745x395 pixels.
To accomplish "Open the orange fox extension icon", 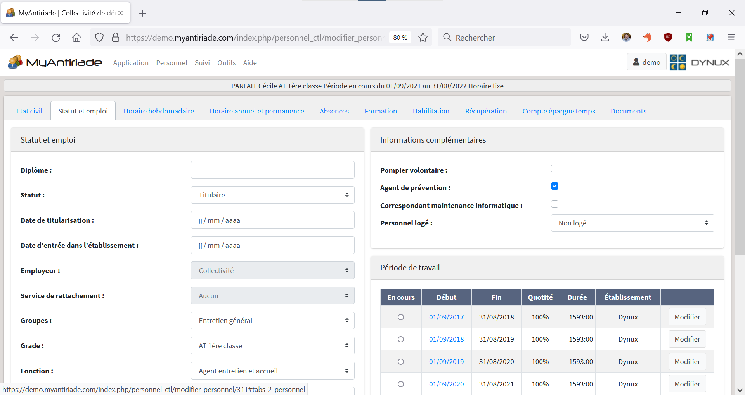I will [x=647, y=37].
